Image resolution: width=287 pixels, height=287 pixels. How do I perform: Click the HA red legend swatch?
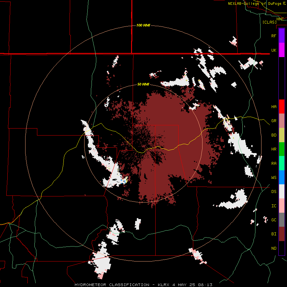tap(282, 107)
